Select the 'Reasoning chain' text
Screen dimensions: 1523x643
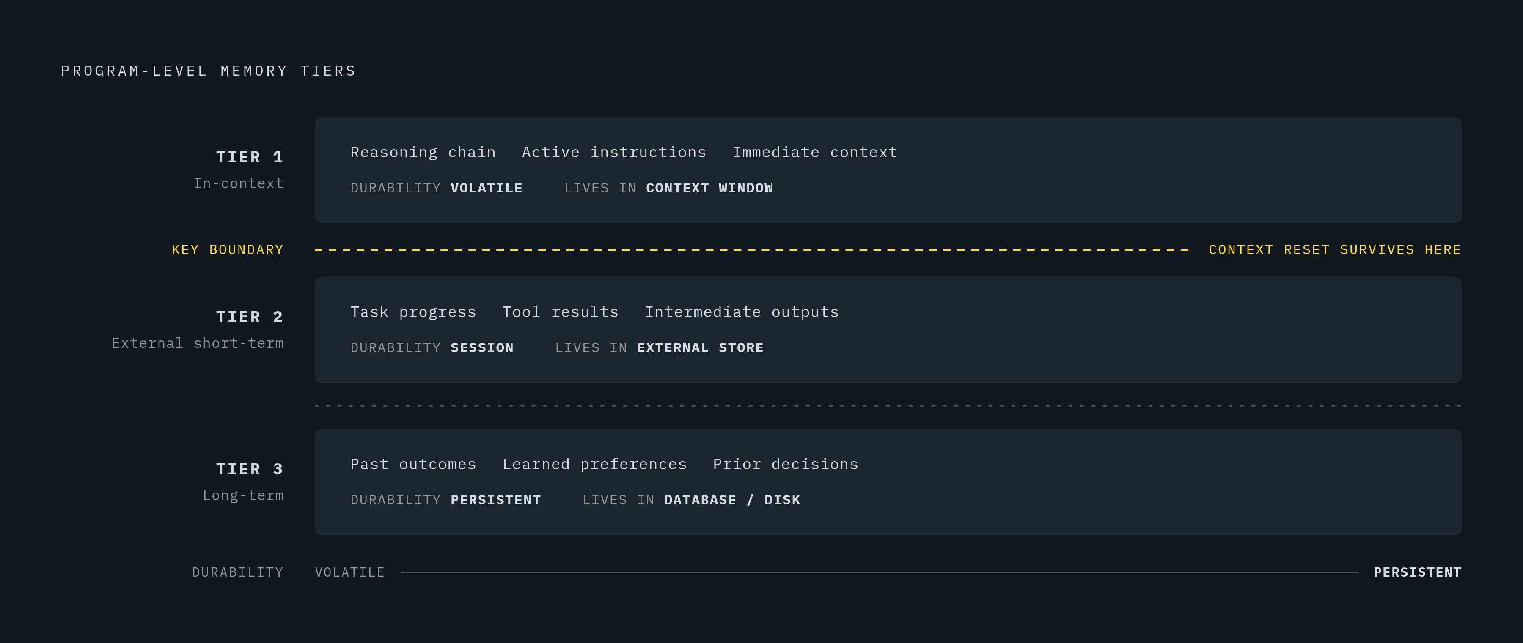423,153
